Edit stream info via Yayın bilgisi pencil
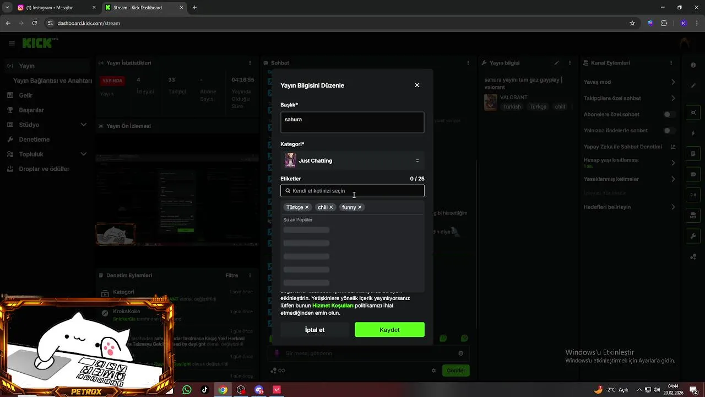The width and height of the screenshot is (705, 397). click(557, 63)
